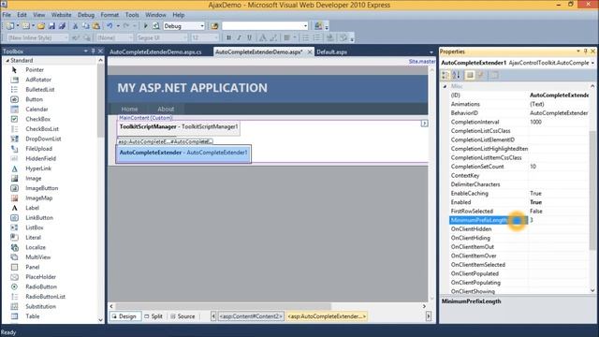This screenshot has height=337, width=599.
Task: Click the Save All icon
Action: 62,26
